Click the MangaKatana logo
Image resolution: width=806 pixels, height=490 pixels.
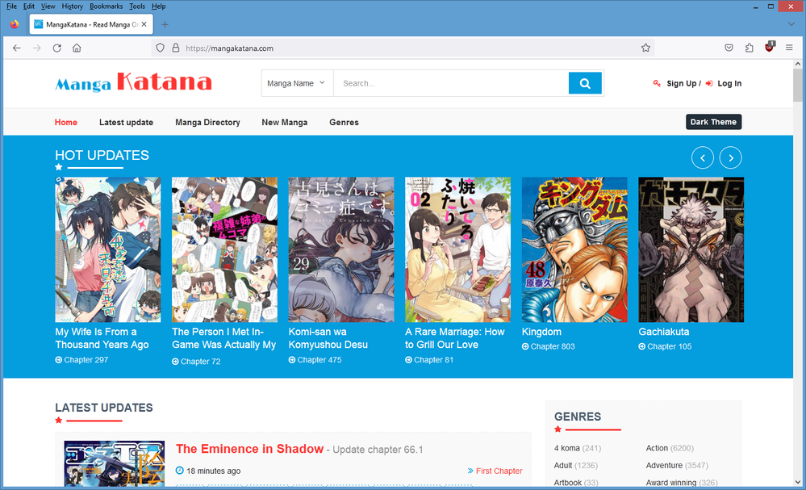[134, 82]
